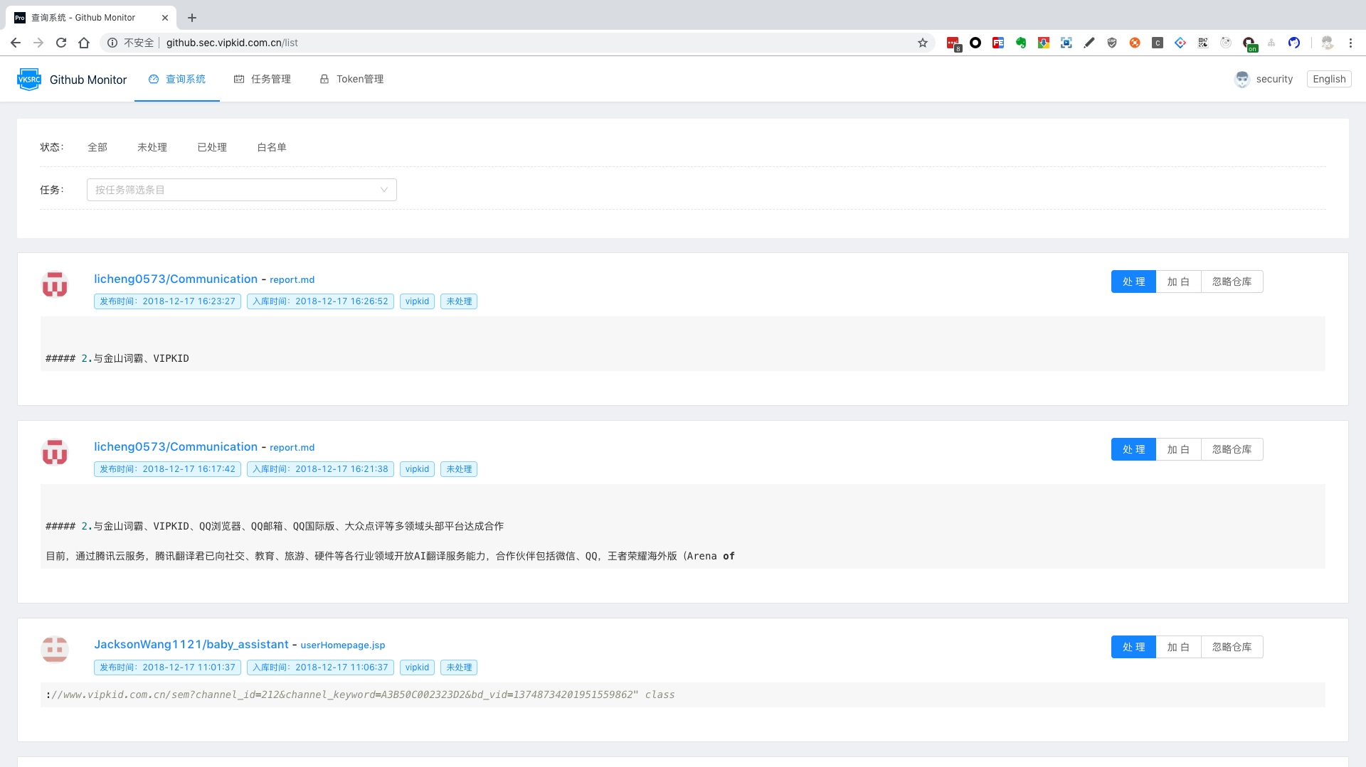Open userHomepage.jsp file link

coord(342,645)
